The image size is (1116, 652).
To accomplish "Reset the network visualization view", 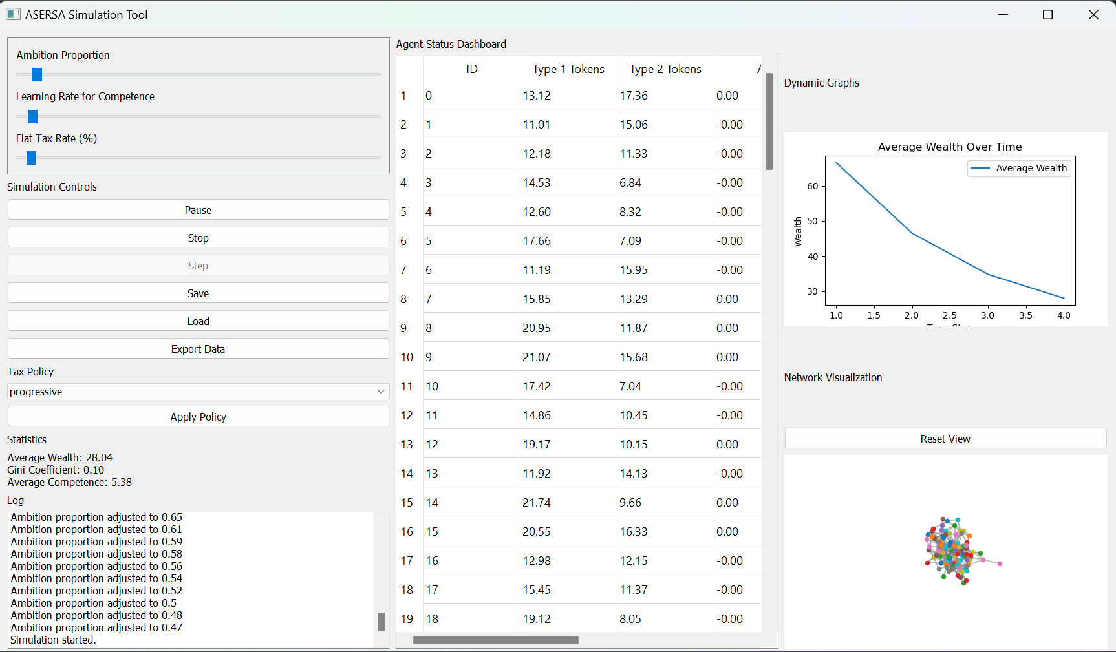I will point(945,439).
